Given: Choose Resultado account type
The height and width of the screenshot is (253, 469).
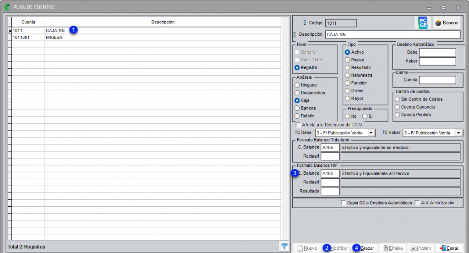Looking at the screenshot, I should coord(347,68).
